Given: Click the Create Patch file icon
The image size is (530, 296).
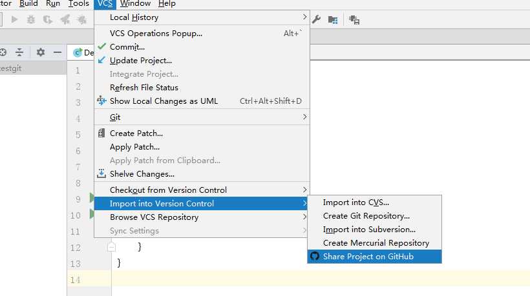Looking at the screenshot, I should coord(101,133).
